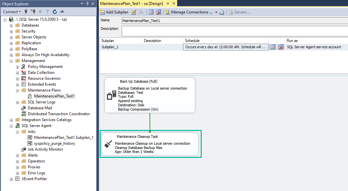Disconnect the current server connection
This screenshot has width=348, height=191.
(34, 12)
